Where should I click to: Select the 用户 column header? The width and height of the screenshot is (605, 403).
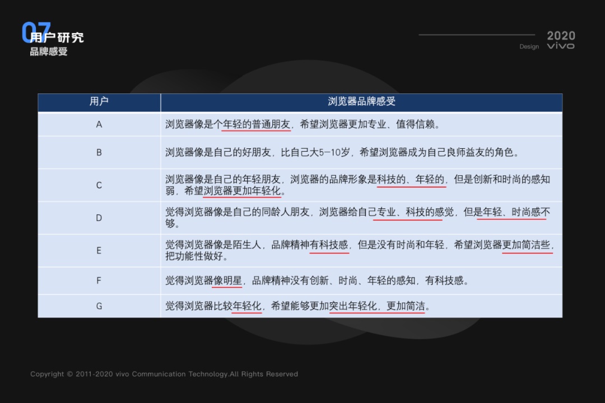99,102
